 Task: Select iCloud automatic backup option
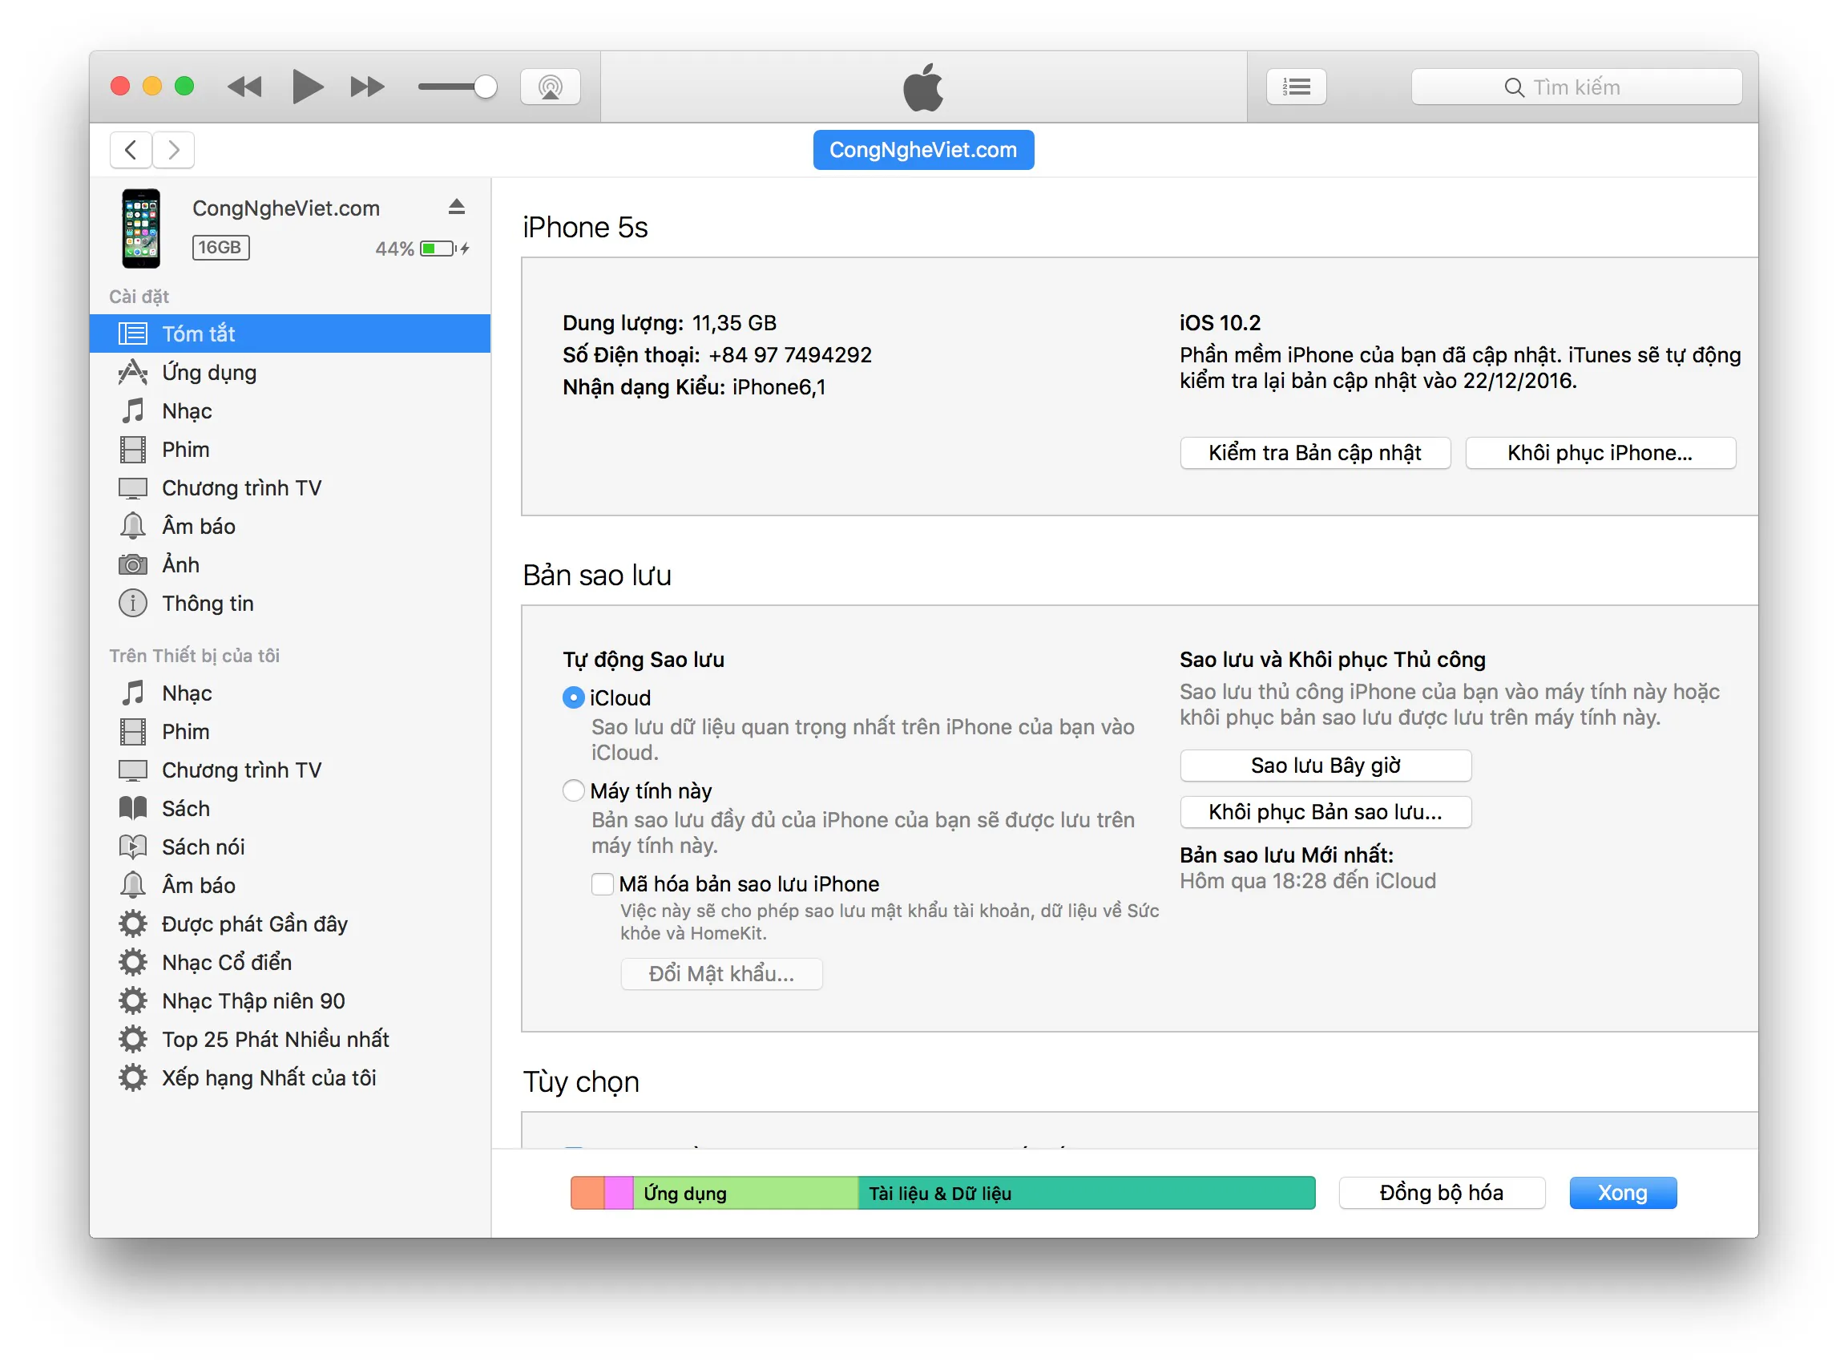tap(573, 698)
